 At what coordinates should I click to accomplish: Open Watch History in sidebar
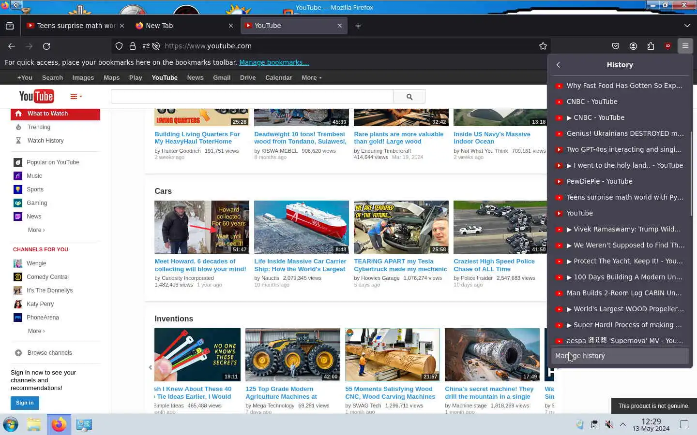click(x=45, y=141)
